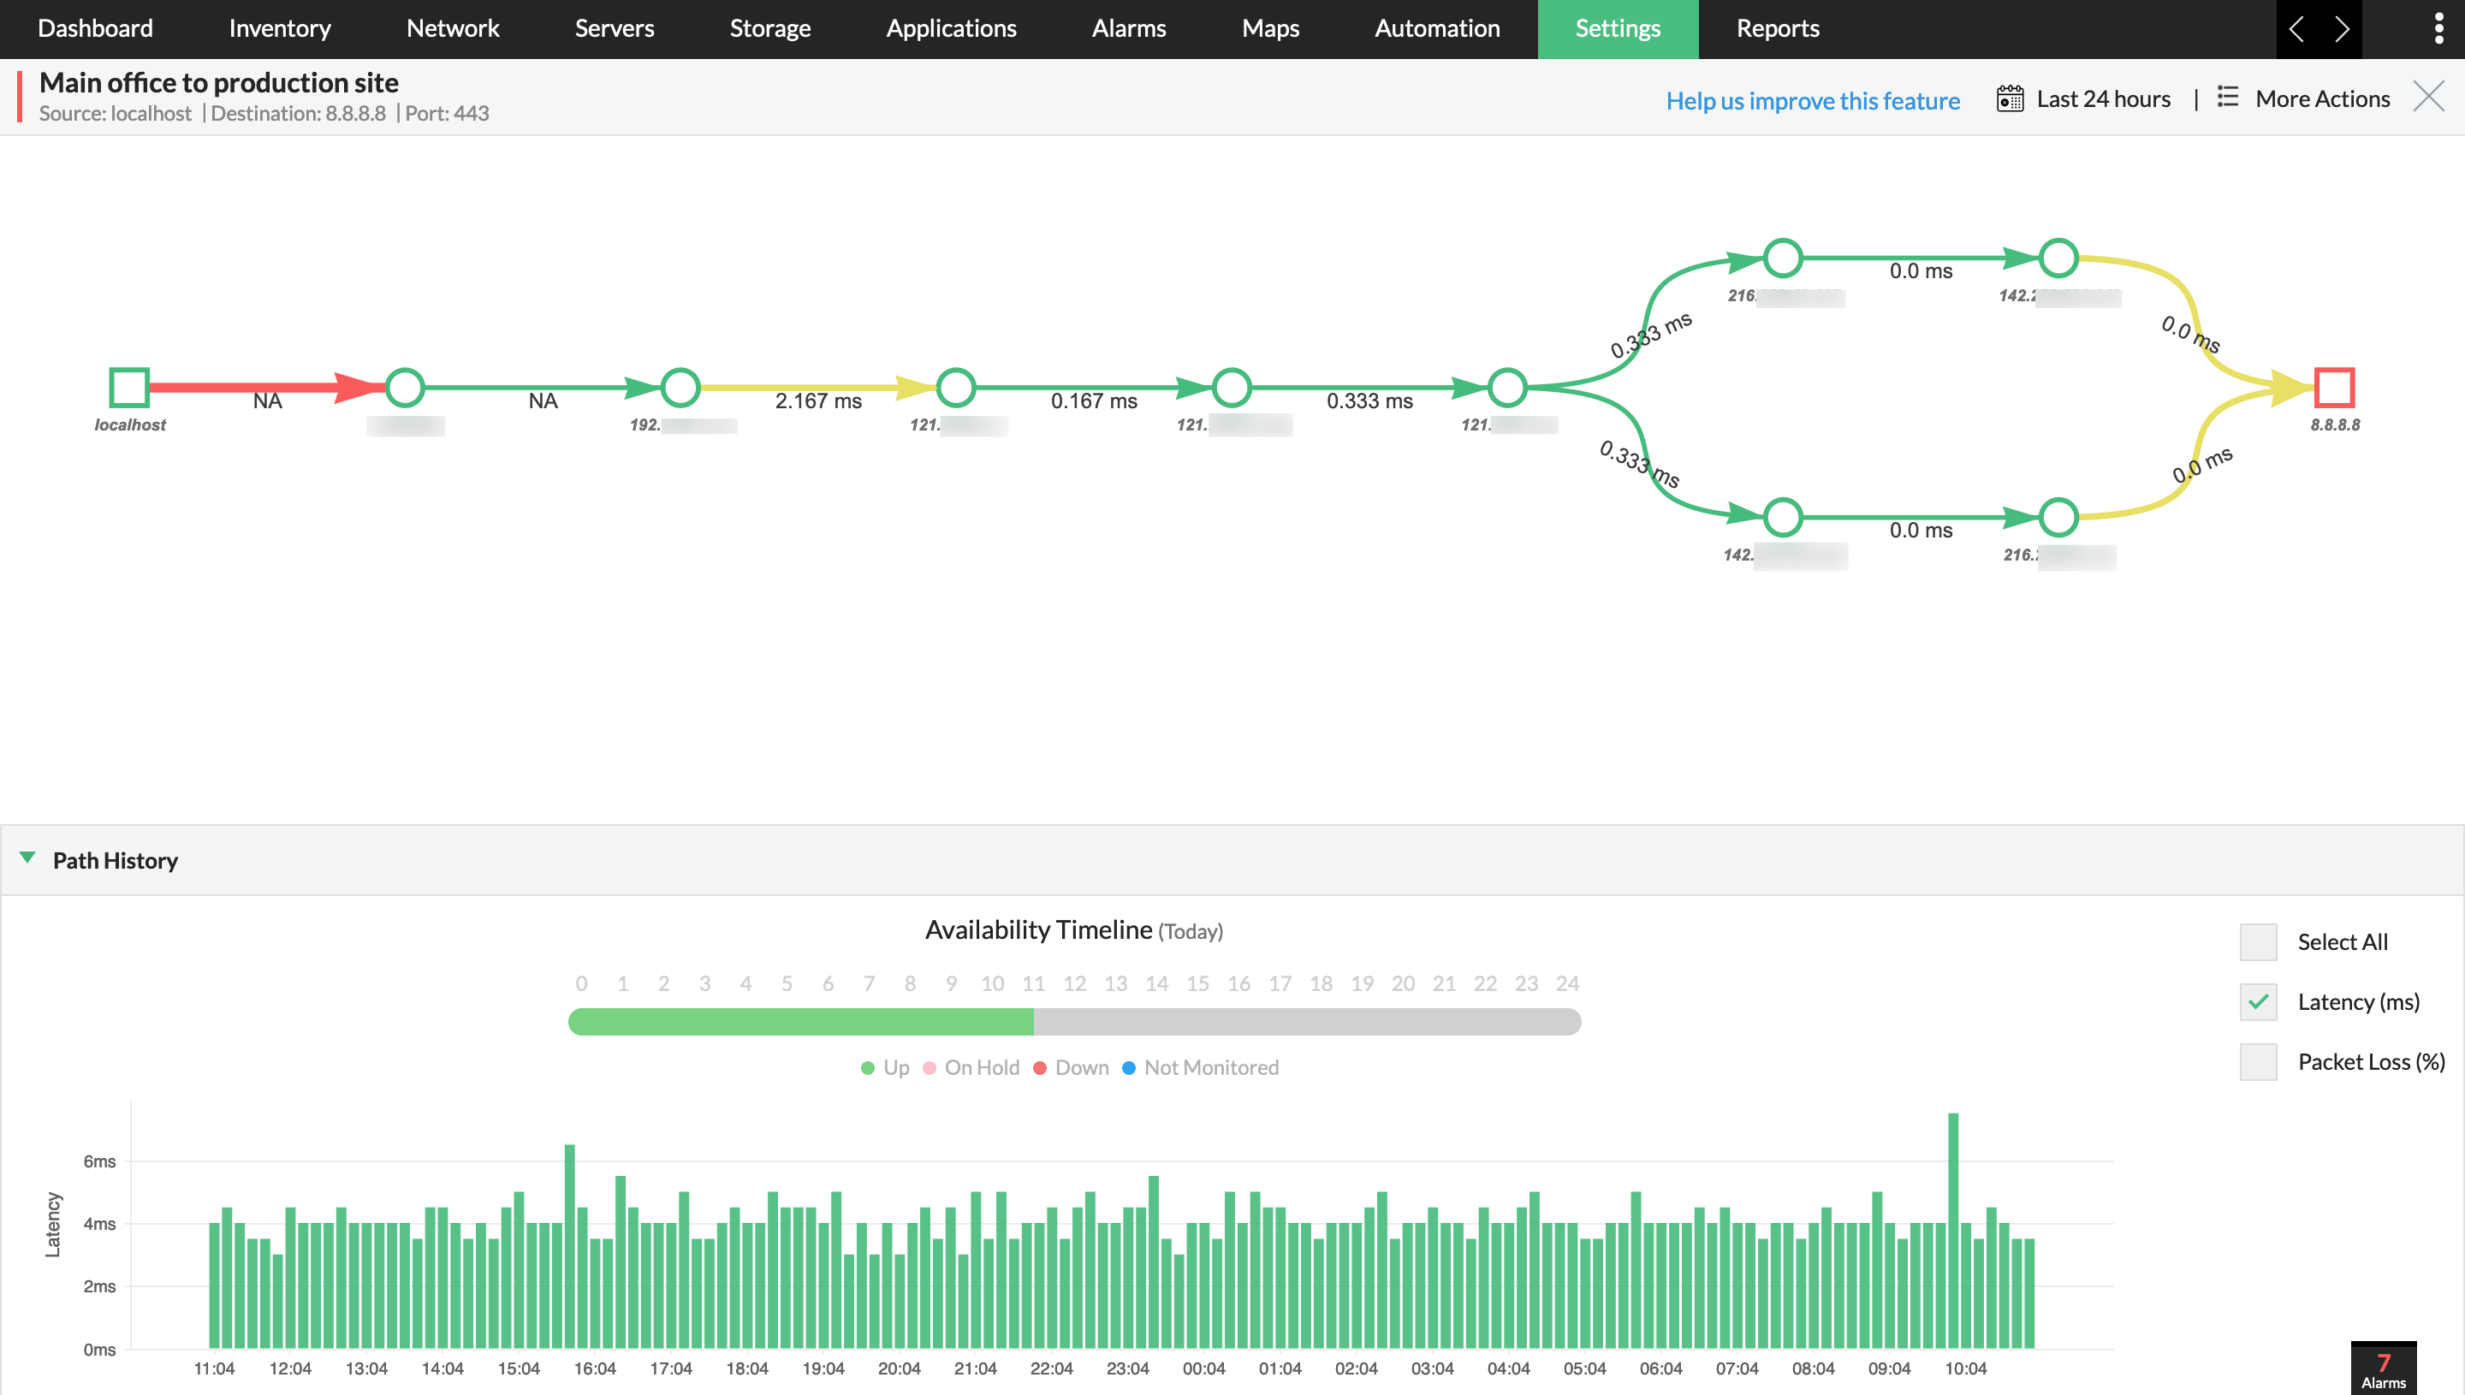Enable the Packet Loss (%) checkbox

pos(2257,1061)
